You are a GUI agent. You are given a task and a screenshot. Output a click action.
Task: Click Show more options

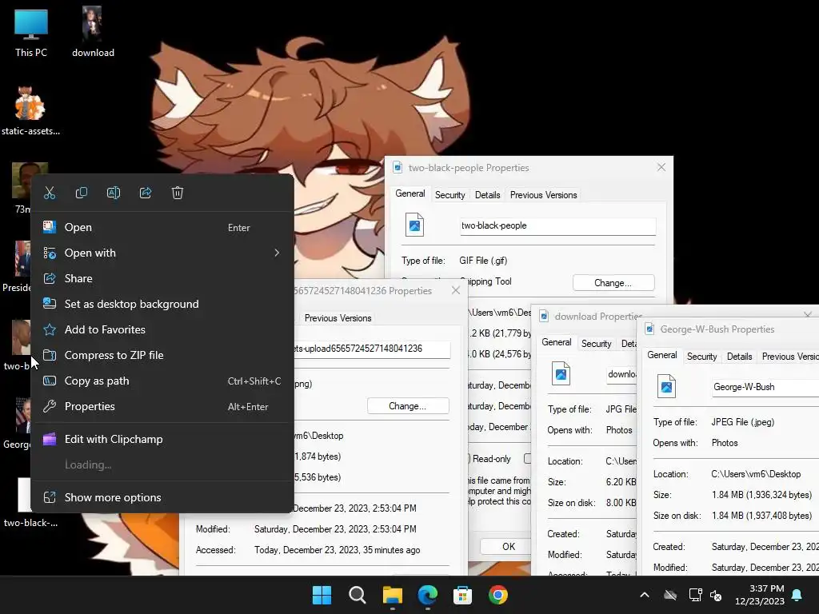coord(162,497)
